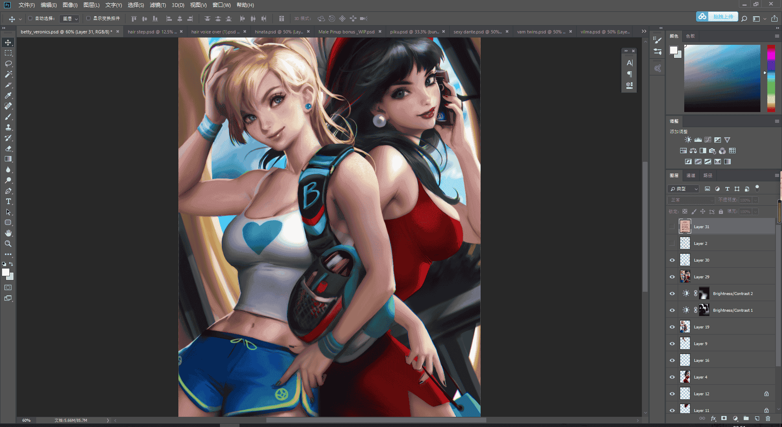782x427 pixels.
Task: Click the zoom percentage field 60%
Action: [27, 420]
